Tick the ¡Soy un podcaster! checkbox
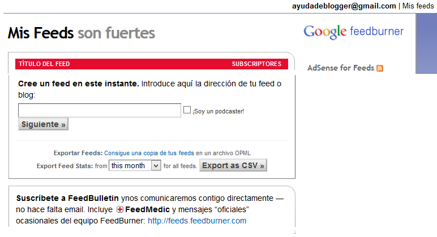Screen dimensions: 437x237 [187, 110]
